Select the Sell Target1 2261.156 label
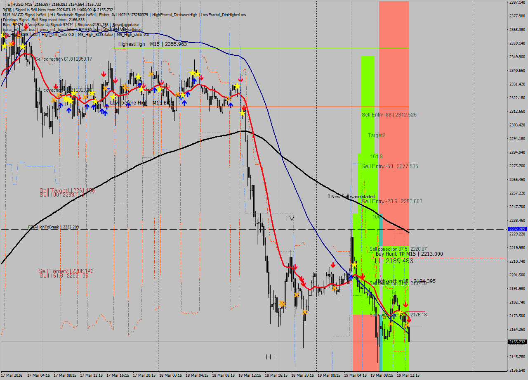This screenshot has width=528, height=380. point(67,190)
